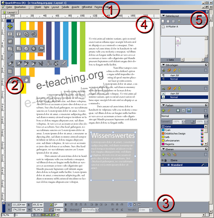Select the Gelb color swatch
Image resolution: width=214 pixels, height=218 pixels.
[182, 137]
